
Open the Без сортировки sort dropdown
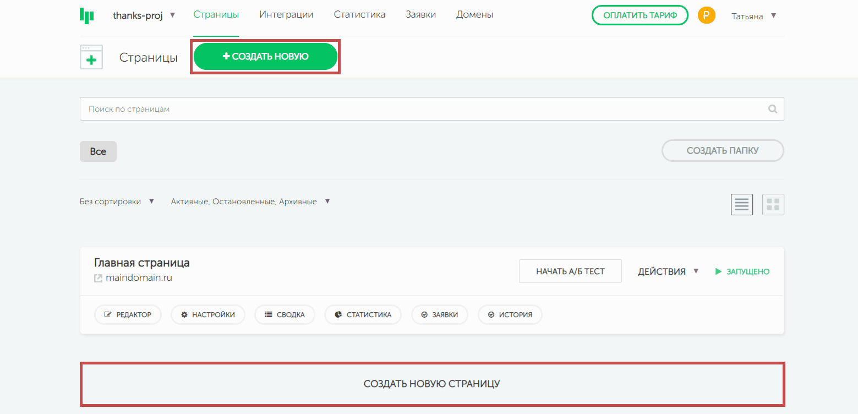pyautogui.click(x=117, y=201)
